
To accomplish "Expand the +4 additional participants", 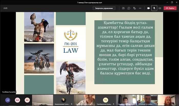I will tap(8, 100).
